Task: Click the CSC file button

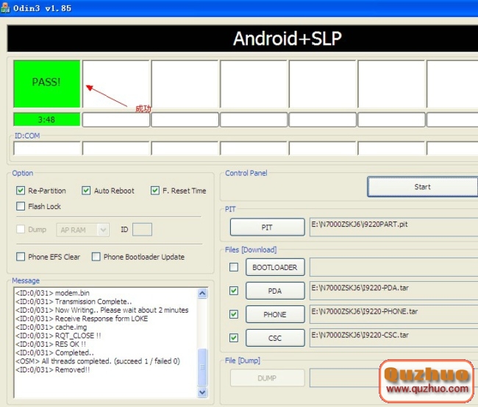Action: (x=275, y=338)
